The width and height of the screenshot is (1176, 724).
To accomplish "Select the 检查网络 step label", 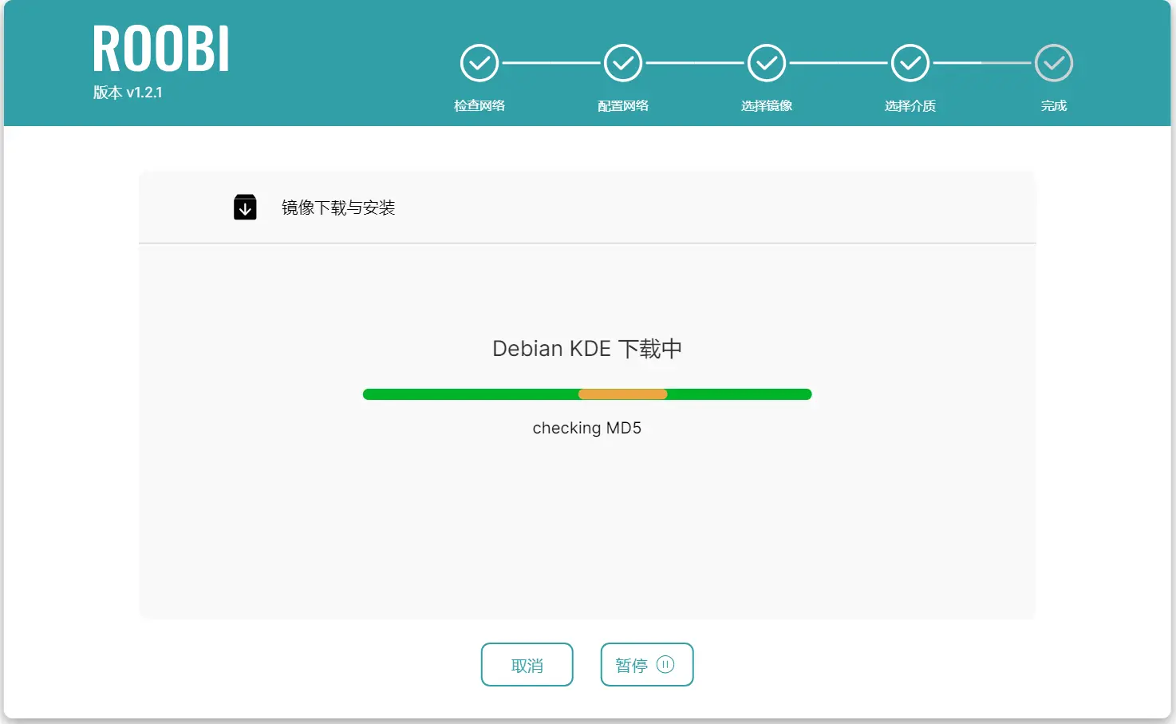I will (x=479, y=105).
